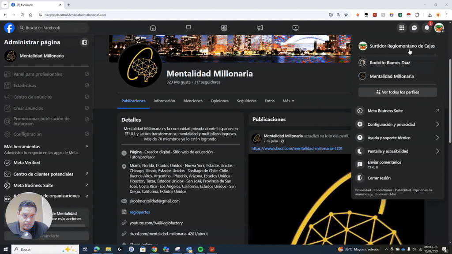Image resolution: width=452 pixels, height=254 pixels.
Task: Collapse the Administrar página sidebar
Action: pos(84,42)
